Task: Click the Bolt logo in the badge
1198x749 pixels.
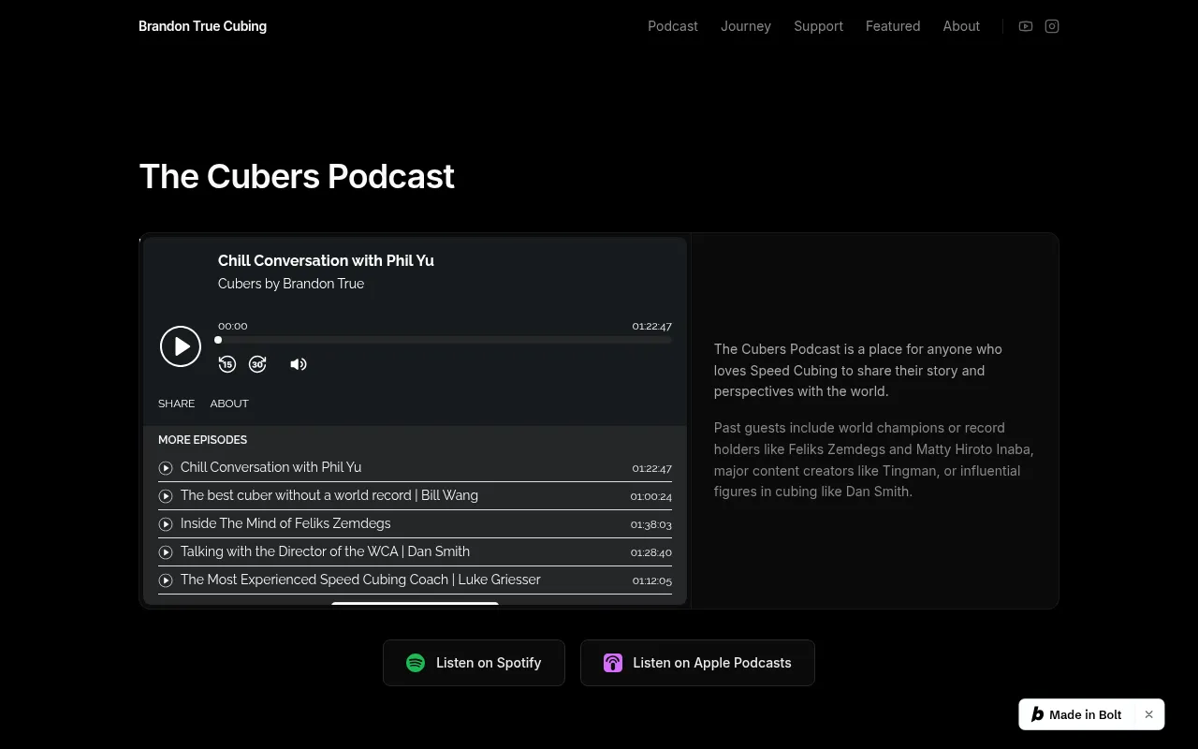Action: (x=1037, y=714)
